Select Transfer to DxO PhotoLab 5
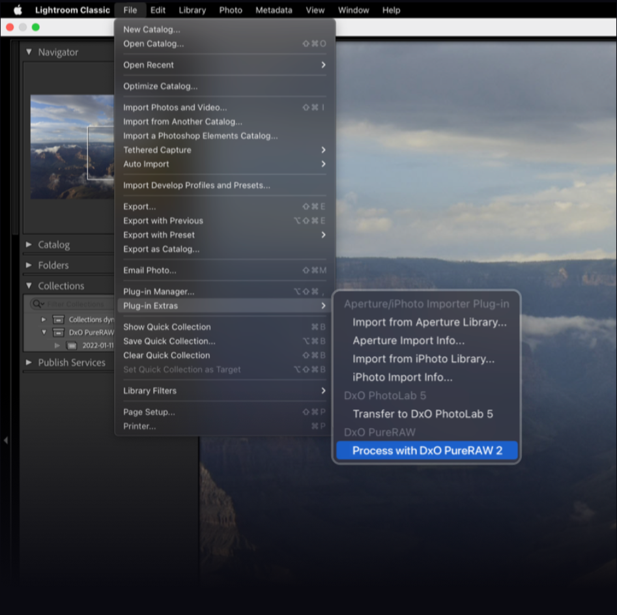The height and width of the screenshot is (615, 617). point(427,414)
